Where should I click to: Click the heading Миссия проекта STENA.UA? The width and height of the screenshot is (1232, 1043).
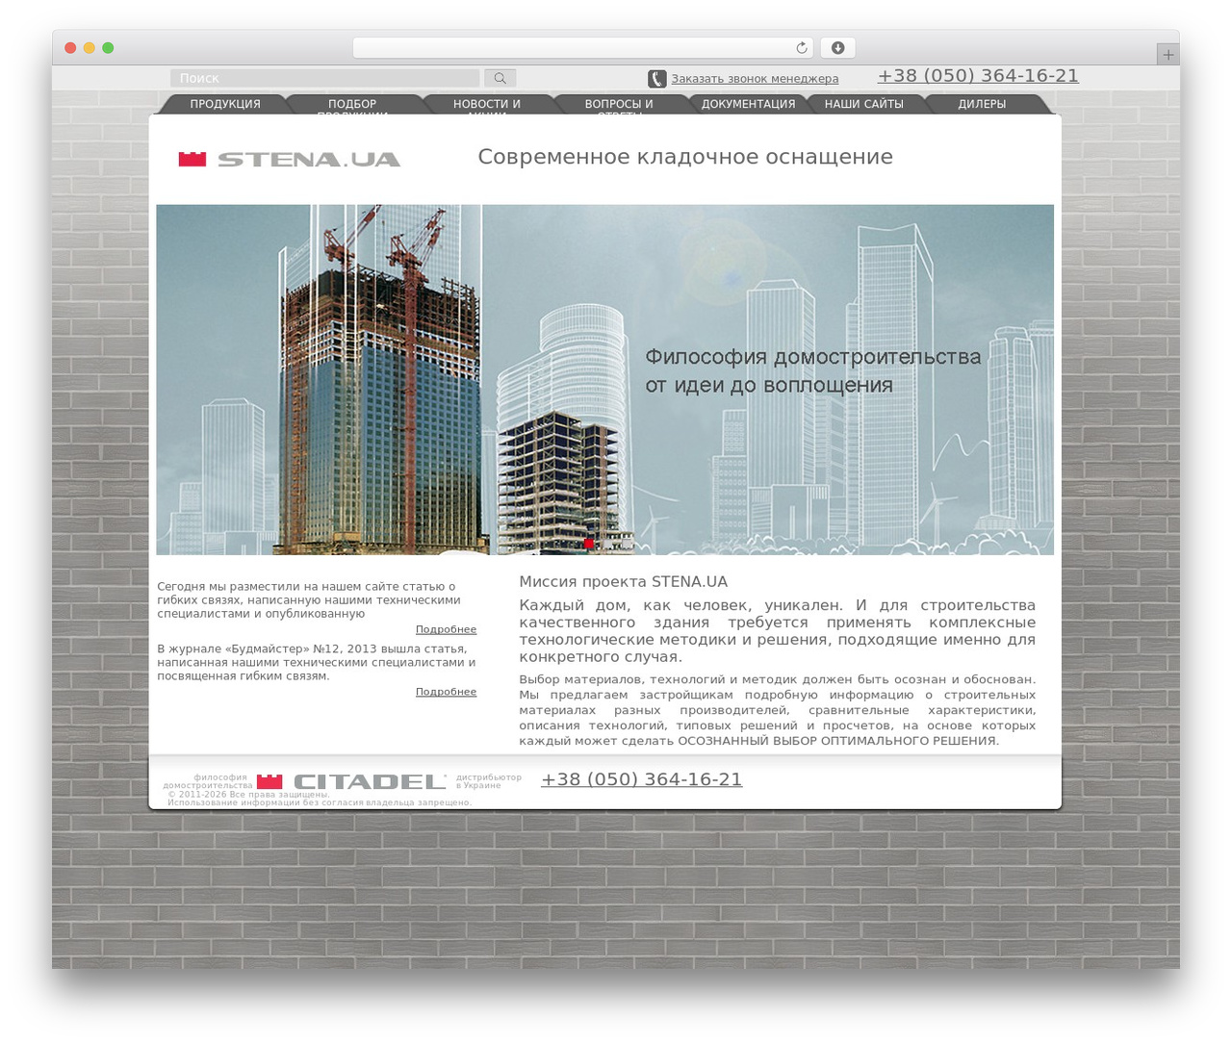click(623, 581)
